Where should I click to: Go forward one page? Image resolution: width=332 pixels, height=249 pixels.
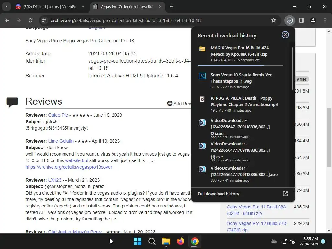click(x=18, y=20)
